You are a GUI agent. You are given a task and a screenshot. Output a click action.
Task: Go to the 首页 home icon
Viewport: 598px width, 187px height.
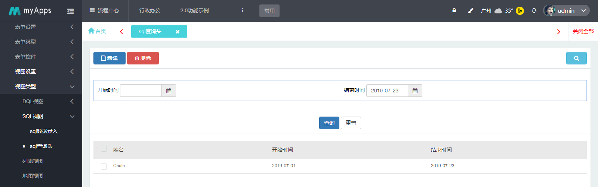click(97, 31)
